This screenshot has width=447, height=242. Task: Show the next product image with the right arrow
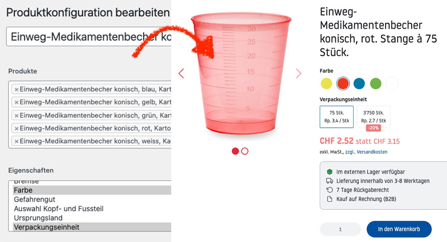[x=298, y=73]
